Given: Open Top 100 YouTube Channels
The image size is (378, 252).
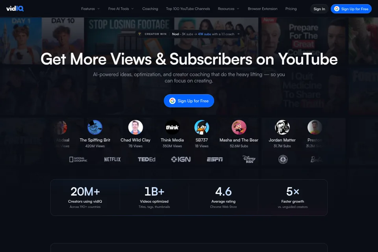Looking at the screenshot, I should 188,9.
